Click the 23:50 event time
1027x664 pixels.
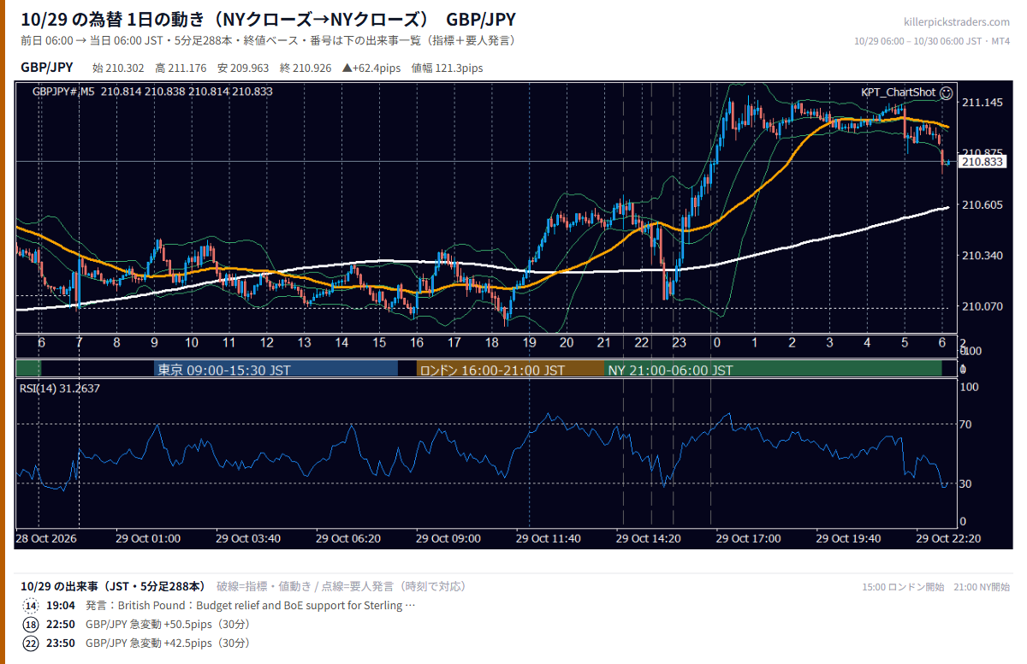pyautogui.click(x=59, y=643)
